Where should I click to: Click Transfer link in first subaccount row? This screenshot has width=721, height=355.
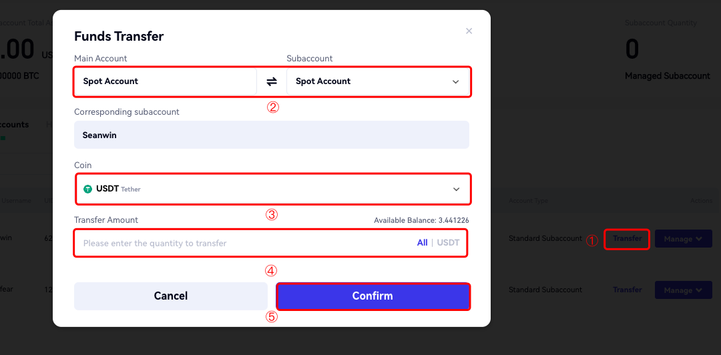627,238
